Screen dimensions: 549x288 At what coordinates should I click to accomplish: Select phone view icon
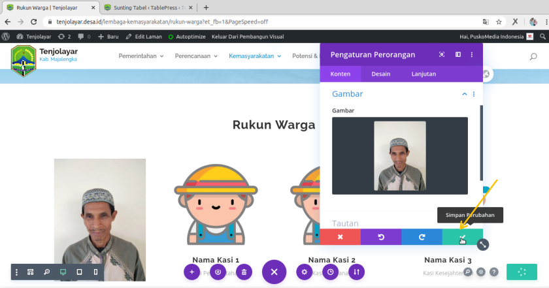pyautogui.click(x=95, y=272)
